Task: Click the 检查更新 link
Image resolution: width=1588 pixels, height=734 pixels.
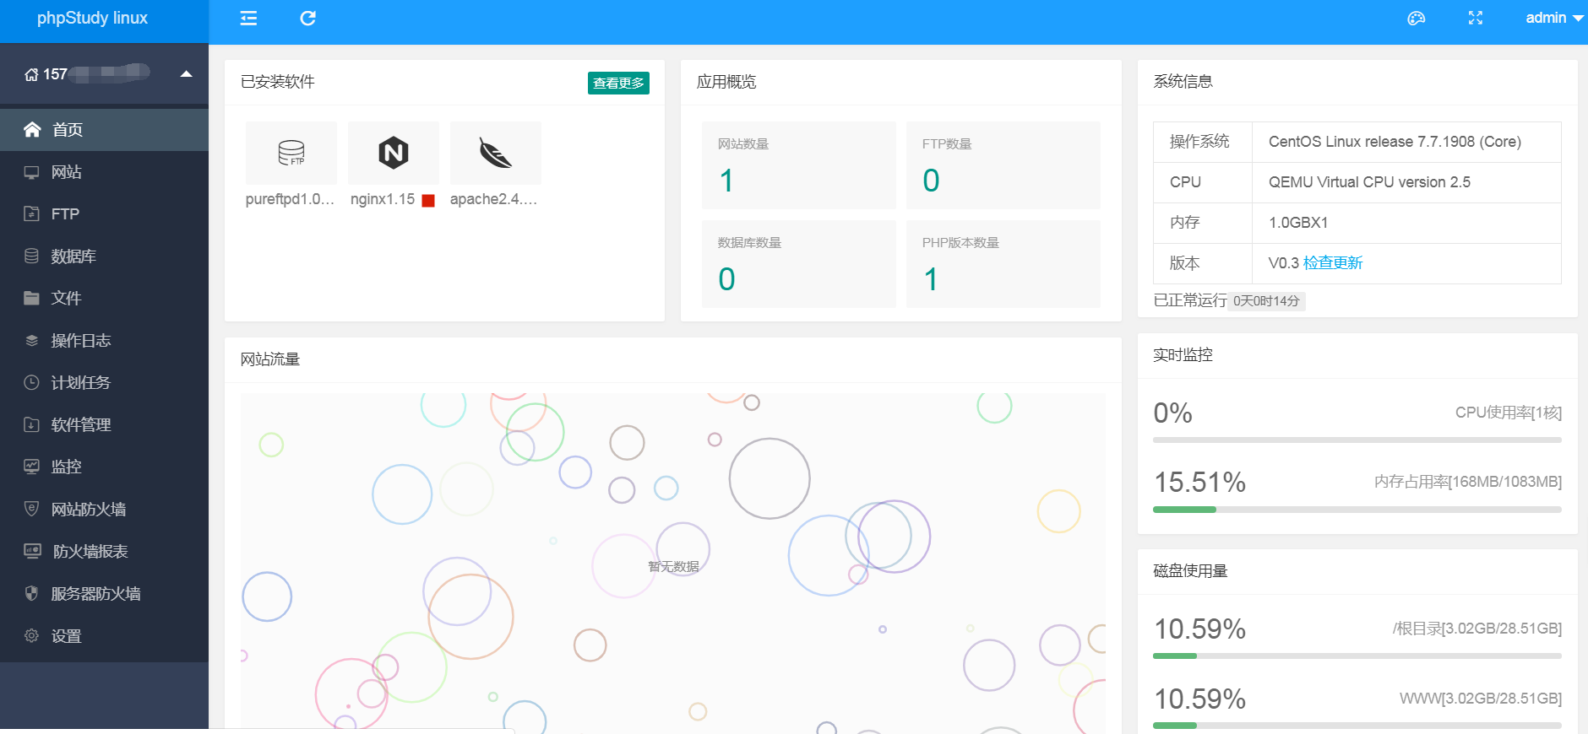Action: pos(1333,263)
